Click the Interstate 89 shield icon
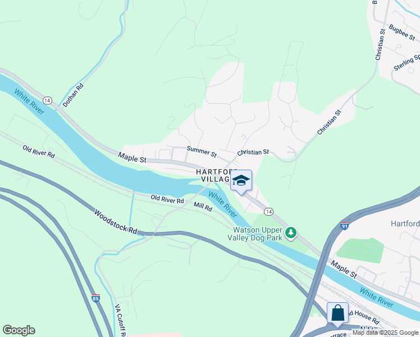The width and height of the screenshot is (420, 337). [x=95, y=298]
